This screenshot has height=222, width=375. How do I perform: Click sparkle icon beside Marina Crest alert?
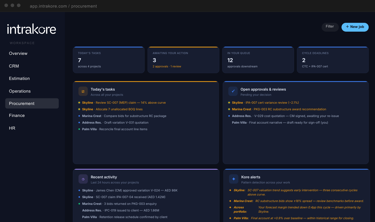230,201
